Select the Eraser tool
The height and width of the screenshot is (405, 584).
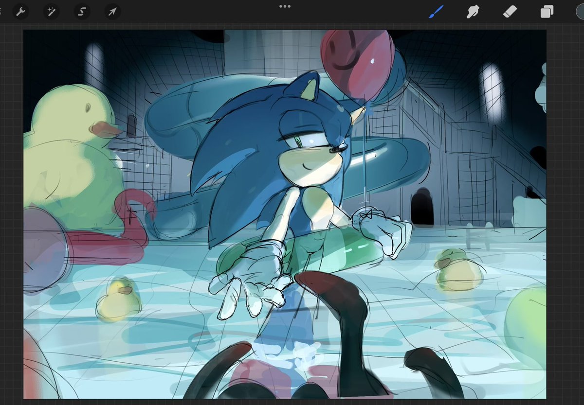pyautogui.click(x=510, y=11)
